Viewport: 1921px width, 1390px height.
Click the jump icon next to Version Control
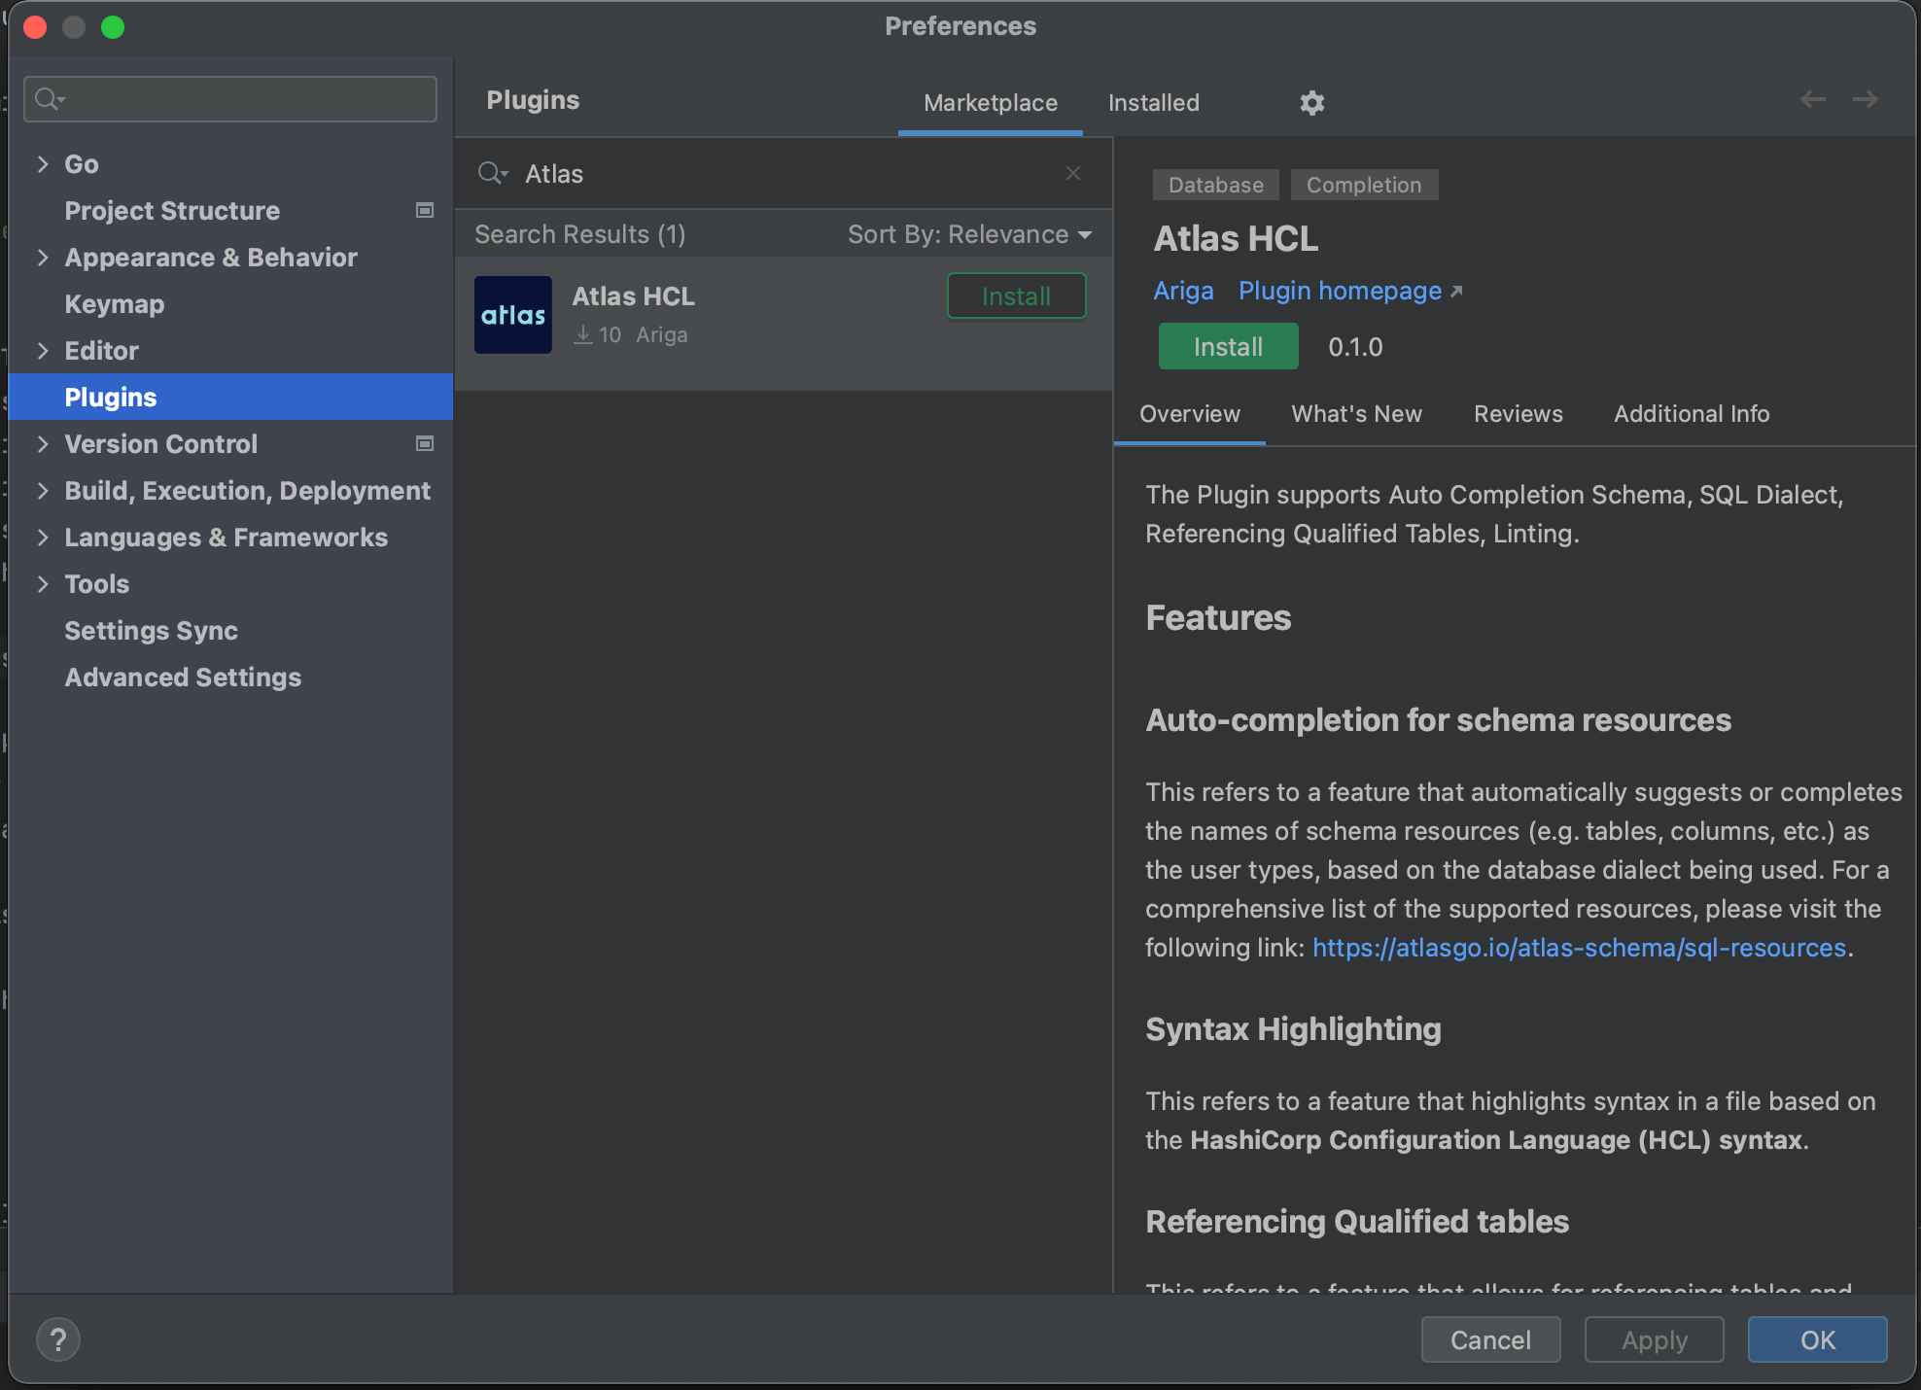click(x=425, y=444)
